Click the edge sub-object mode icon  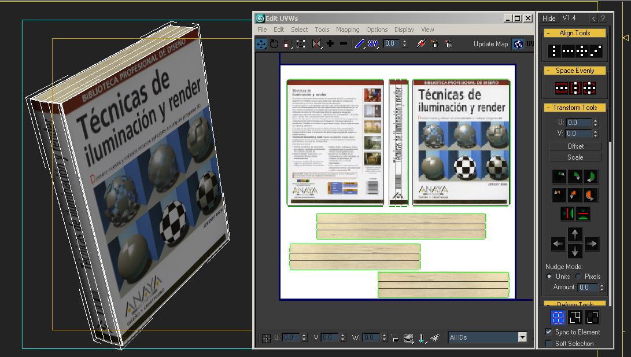pos(575,318)
